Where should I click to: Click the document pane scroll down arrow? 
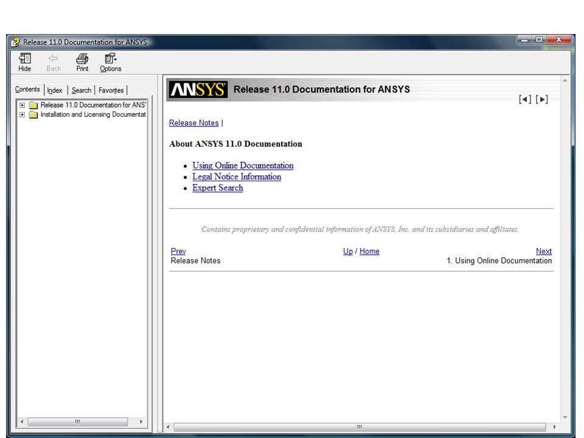pyautogui.click(x=565, y=417)
